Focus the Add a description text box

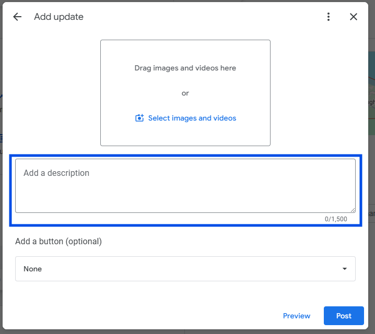click(185, 186)
